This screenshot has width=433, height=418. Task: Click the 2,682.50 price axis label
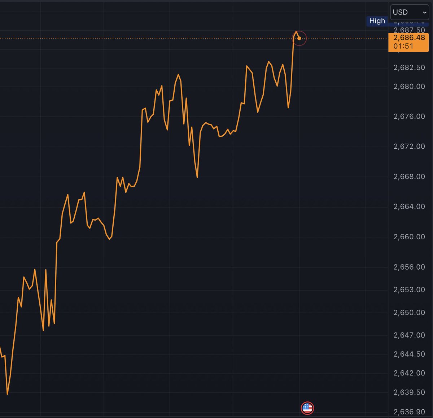tap(409, 68)
